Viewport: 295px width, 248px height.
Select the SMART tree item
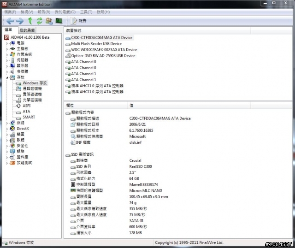tap(29, 117)
